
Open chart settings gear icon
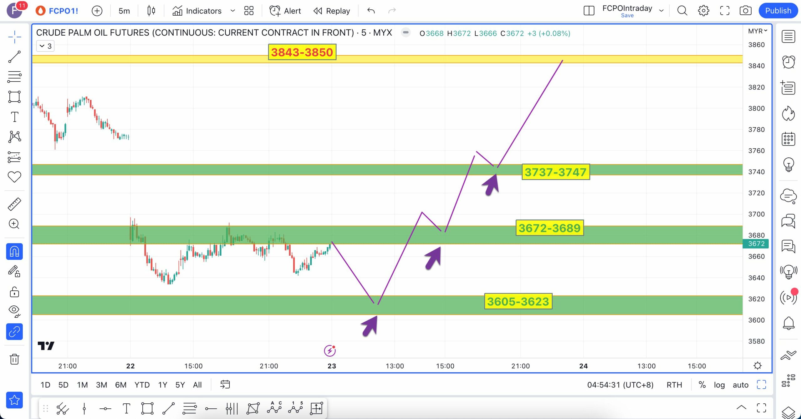pyautogui.click(x=703, y=11)
